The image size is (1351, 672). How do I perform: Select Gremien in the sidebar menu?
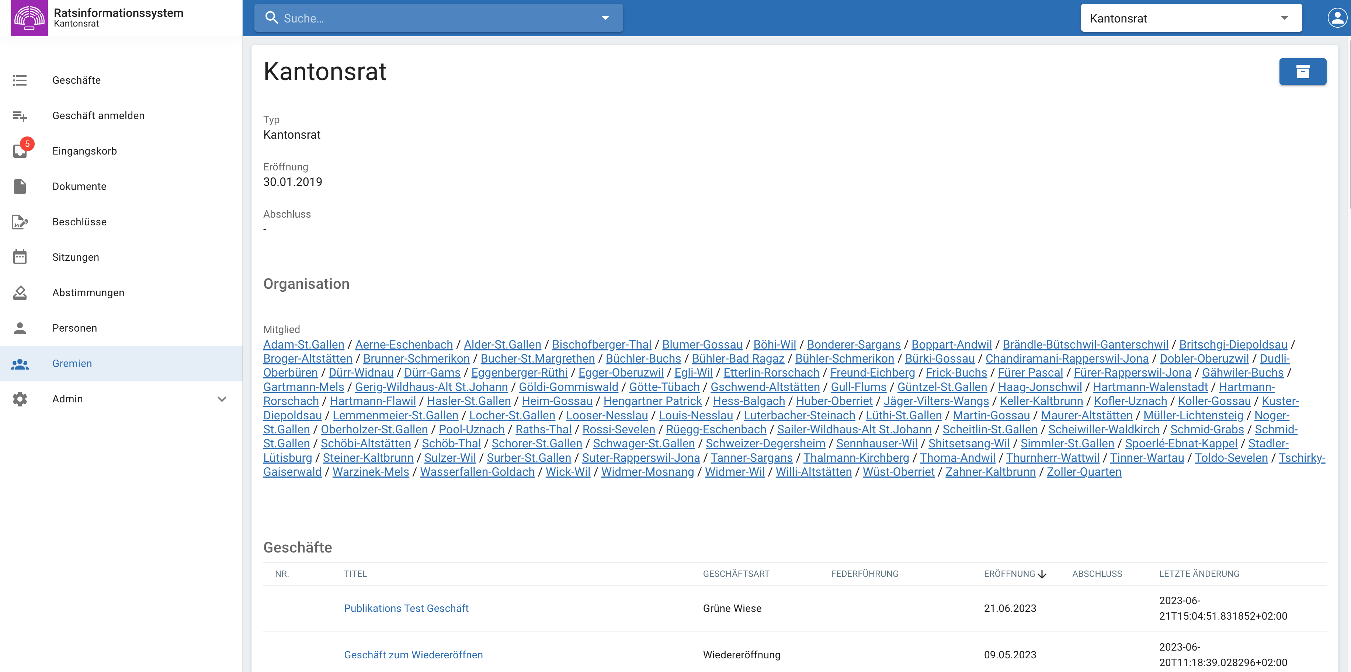coord(72,364)
